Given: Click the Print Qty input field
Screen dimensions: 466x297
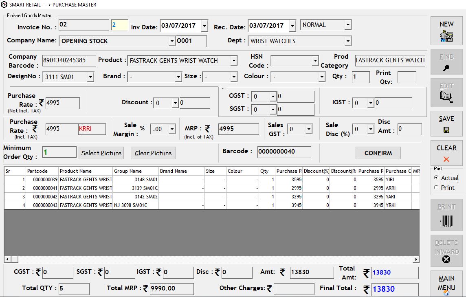Looking at the screenshot, I should coord(407,77).
